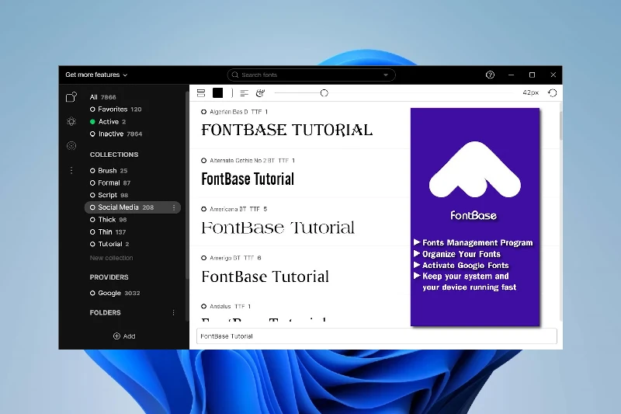Toggle activation of Google provider fonts
Screen dimensions: 621x414
93,293
